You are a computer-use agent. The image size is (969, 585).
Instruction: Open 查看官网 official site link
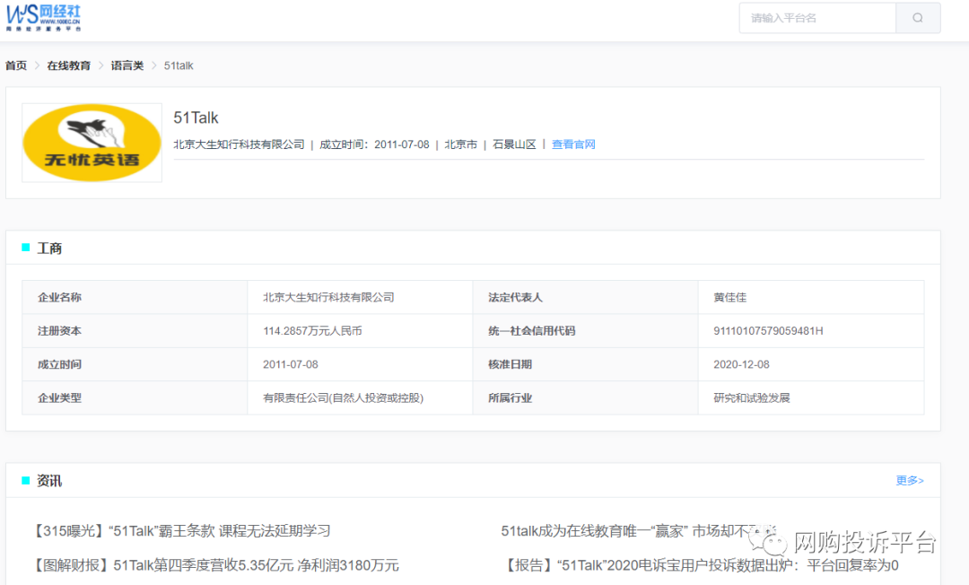[573, 144]
